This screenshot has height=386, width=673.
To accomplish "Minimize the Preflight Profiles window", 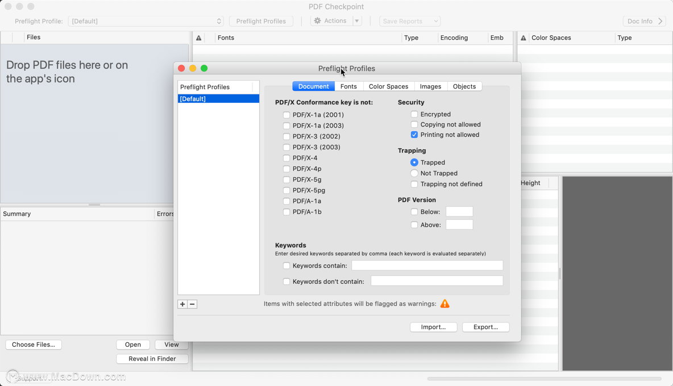I will (193, 68).
